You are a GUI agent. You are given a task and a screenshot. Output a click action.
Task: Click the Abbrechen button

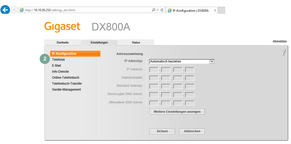pyautogui.click(x=192, y=131)
